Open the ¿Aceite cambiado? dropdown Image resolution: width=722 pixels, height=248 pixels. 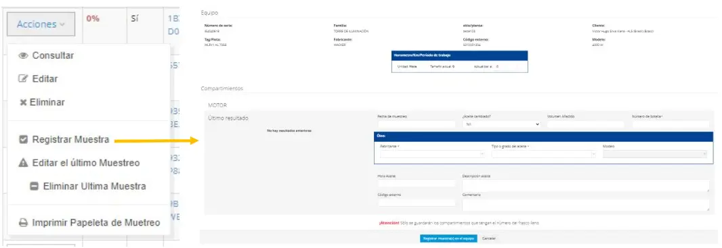[x=501, y=124]
